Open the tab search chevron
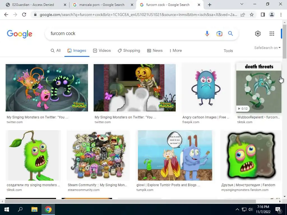The image size is (287, 215). click(x=242, y=4)
